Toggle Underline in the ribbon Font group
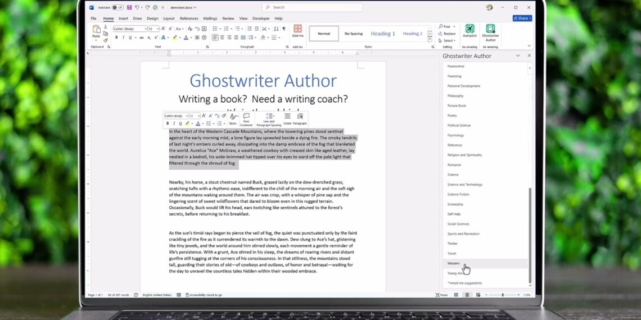641x320 pixels. [x=130, y=38]
